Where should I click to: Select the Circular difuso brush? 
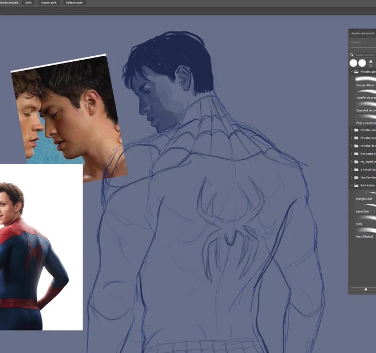(365, 81)
